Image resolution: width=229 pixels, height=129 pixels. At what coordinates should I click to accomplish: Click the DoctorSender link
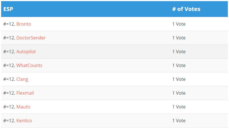click(x=31, y=38)
